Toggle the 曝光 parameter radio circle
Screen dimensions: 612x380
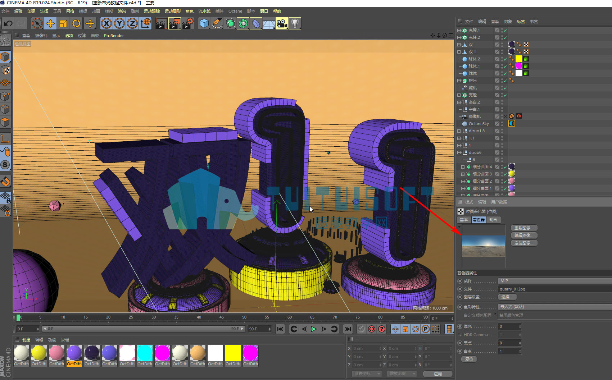tap(460, 326)
